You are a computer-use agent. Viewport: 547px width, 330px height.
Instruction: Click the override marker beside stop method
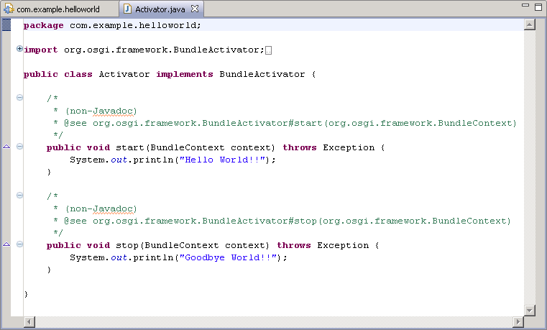click(x=6, y=244)
